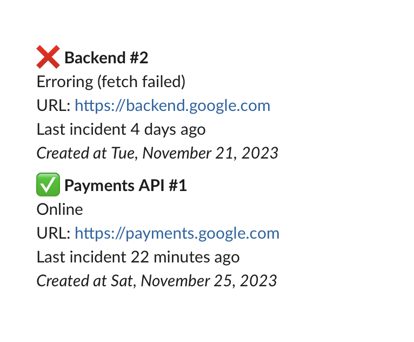Click the "URL:" label below "Online"
The image size is (414, 342).
pyautogui.click(x=54, y=233)
